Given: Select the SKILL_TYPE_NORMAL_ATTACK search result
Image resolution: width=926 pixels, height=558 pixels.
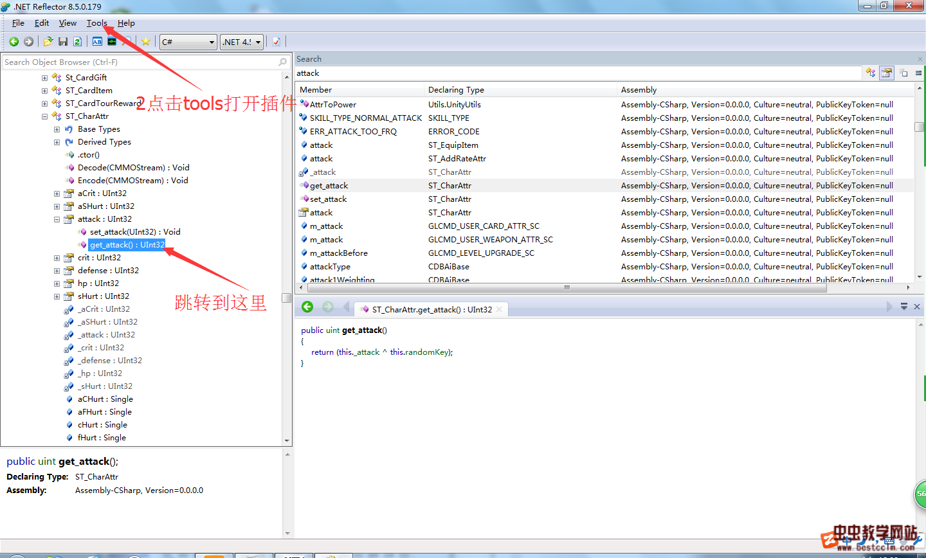Looking at the screenshot, I should [x=604, y=118].
